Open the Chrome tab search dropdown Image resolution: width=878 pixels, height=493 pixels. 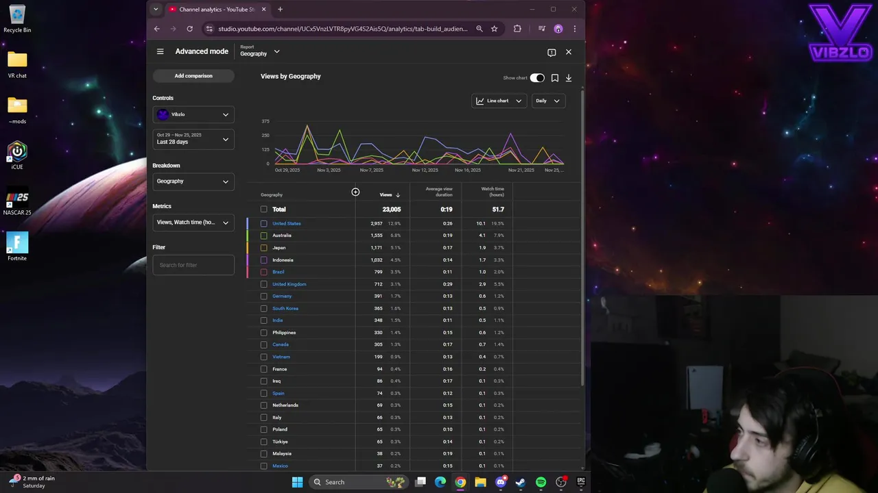(156, 10)
